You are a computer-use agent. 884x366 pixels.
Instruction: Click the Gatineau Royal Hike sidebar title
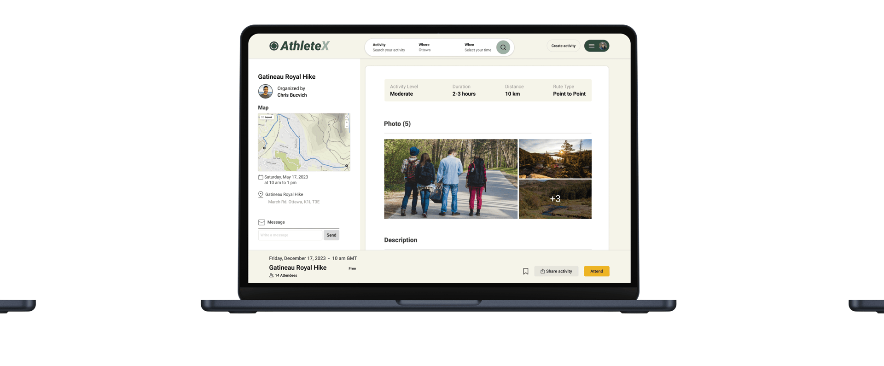coord(286,77)
